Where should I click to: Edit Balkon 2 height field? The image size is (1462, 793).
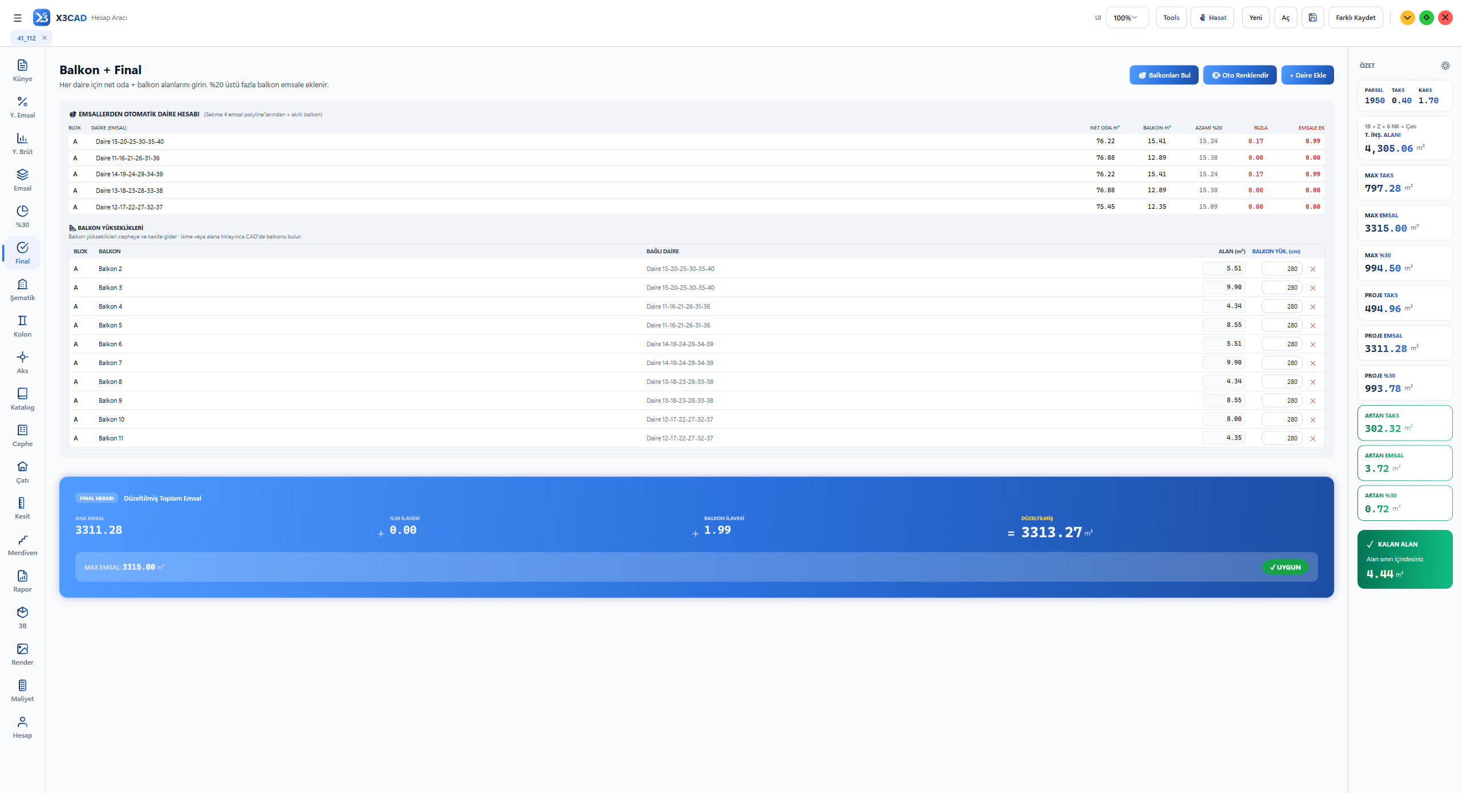1282,269
